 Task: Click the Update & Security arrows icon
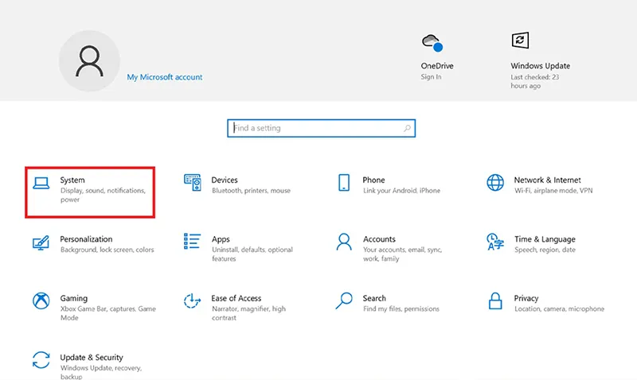click(x=41, y=360)
